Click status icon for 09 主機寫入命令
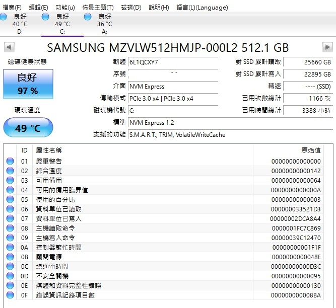336x308 pixels. pos(10,238)
